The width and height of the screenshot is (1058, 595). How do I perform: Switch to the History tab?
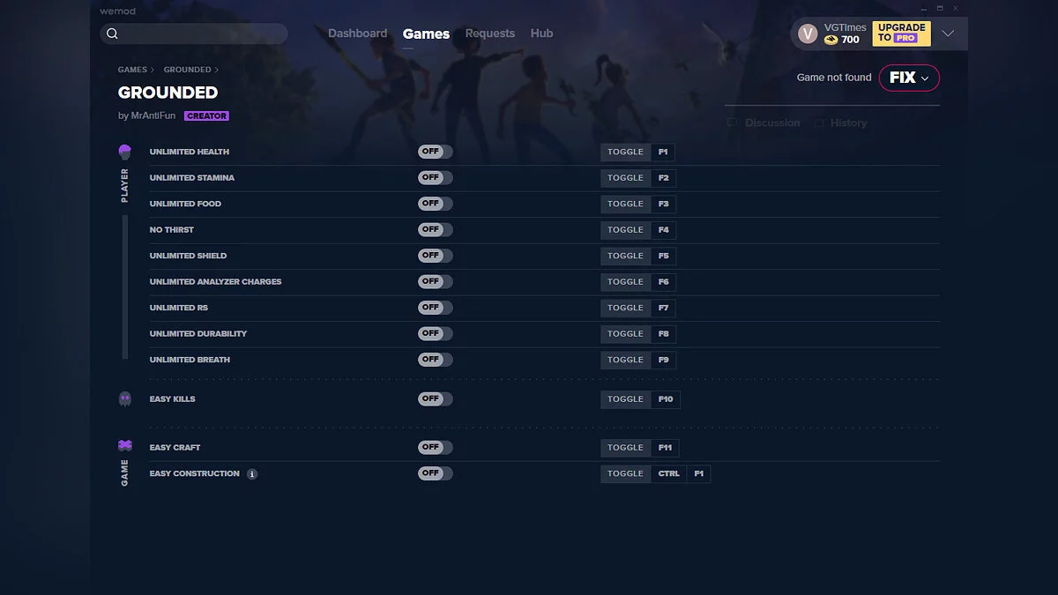(841, 123)
